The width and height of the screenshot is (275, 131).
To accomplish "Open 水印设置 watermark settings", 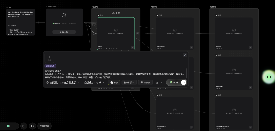I will point(45,126).
